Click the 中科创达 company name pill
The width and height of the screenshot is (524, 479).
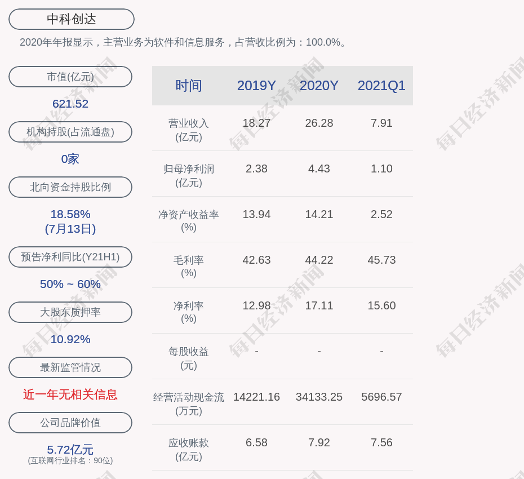pos(72,19)
